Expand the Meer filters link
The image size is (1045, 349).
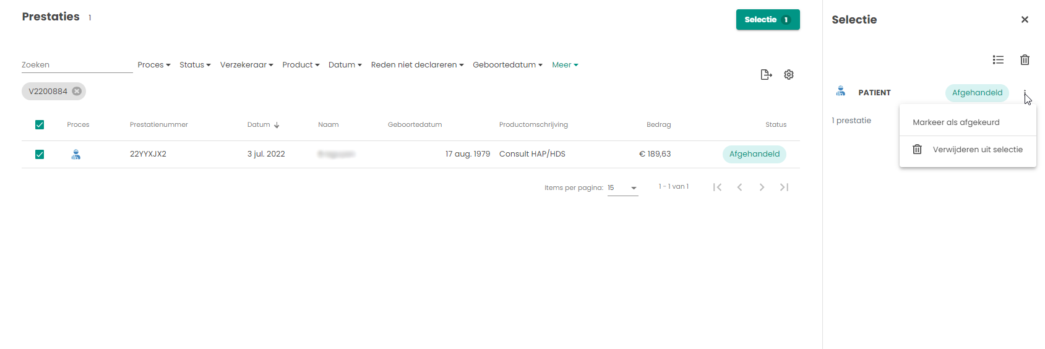pos(565,65)
